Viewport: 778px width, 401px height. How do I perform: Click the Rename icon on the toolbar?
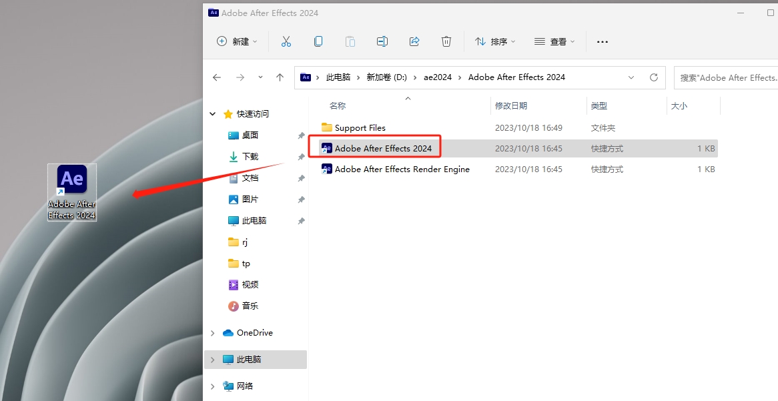(382, 41)
